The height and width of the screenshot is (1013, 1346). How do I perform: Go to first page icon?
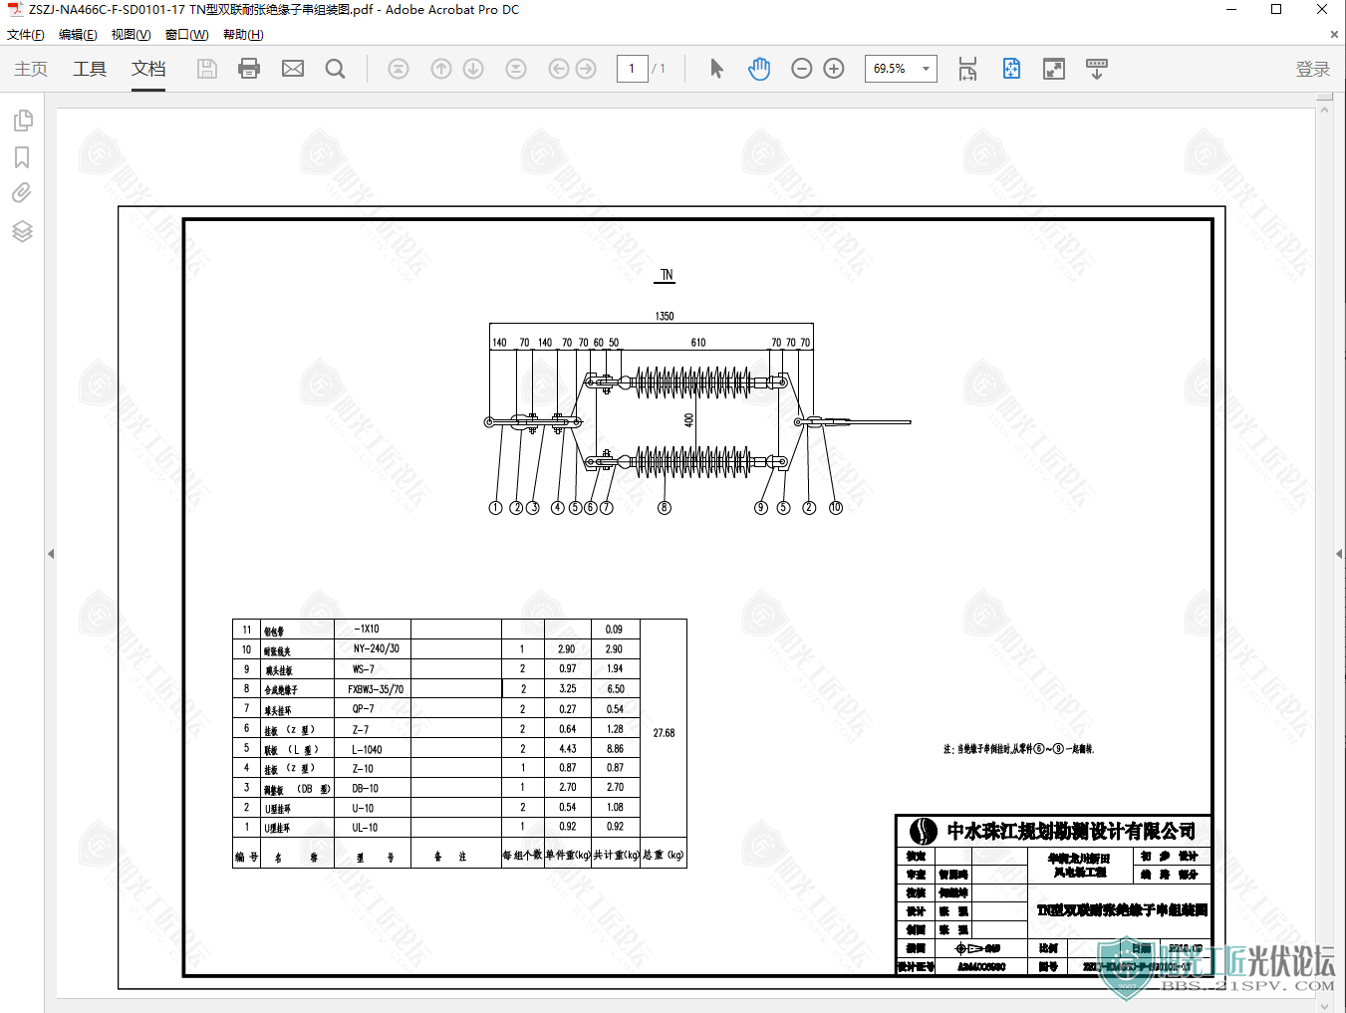coord(399,69)
